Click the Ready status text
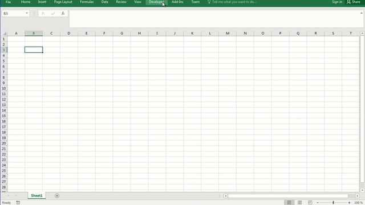 6,203
